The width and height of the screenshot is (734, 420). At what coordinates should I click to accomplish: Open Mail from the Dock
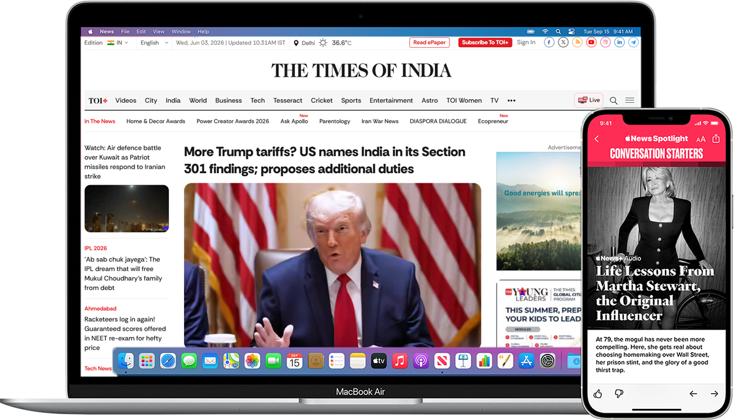tap(210, 361)
